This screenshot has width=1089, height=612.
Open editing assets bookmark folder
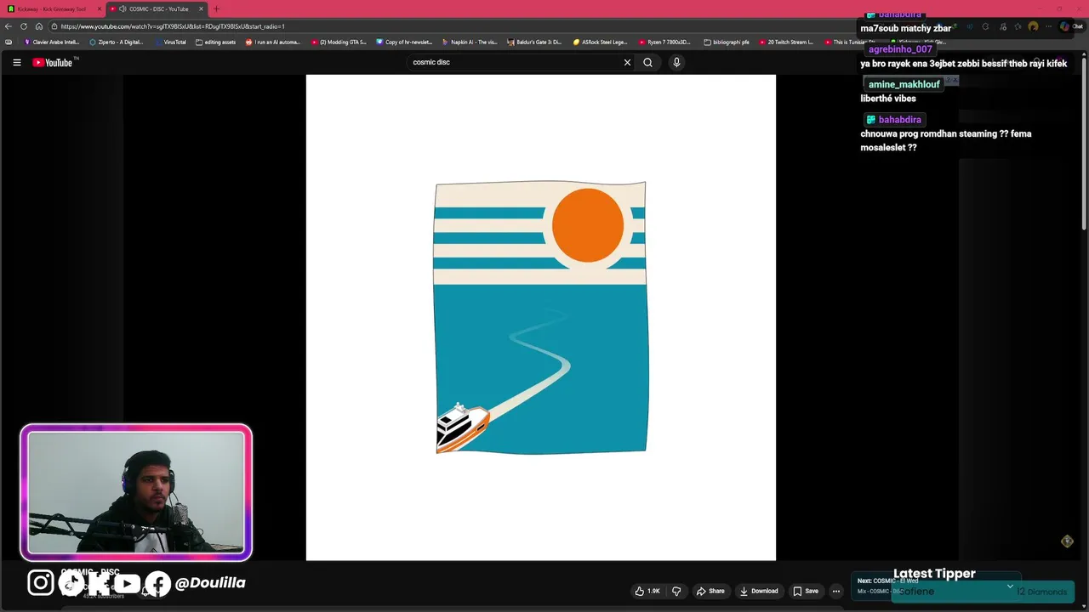pyautogui.click(x=215, y=42)
